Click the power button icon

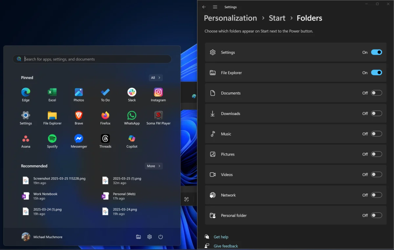pos(161,237)
